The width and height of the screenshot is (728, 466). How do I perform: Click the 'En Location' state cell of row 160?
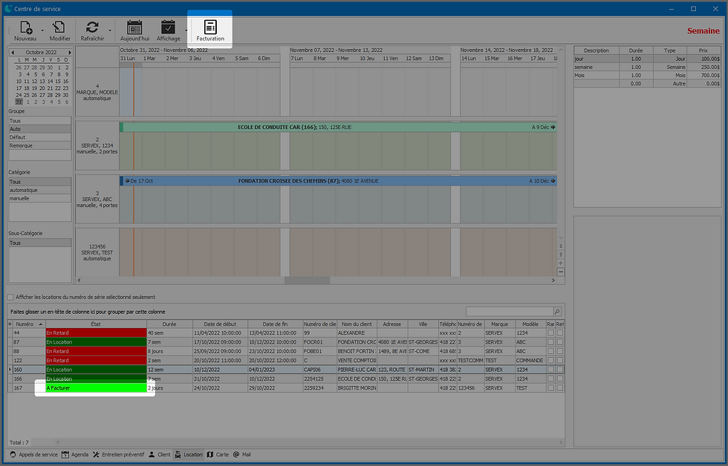click(96, 370)
